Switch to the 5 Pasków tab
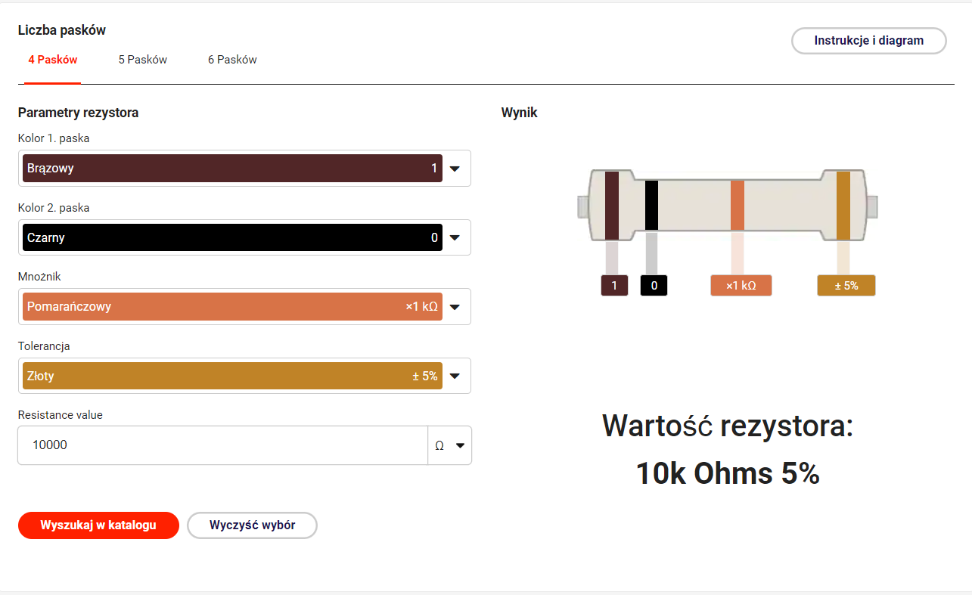Image resolution: width=972 pixels, height=595 pixels. (142, 60)
